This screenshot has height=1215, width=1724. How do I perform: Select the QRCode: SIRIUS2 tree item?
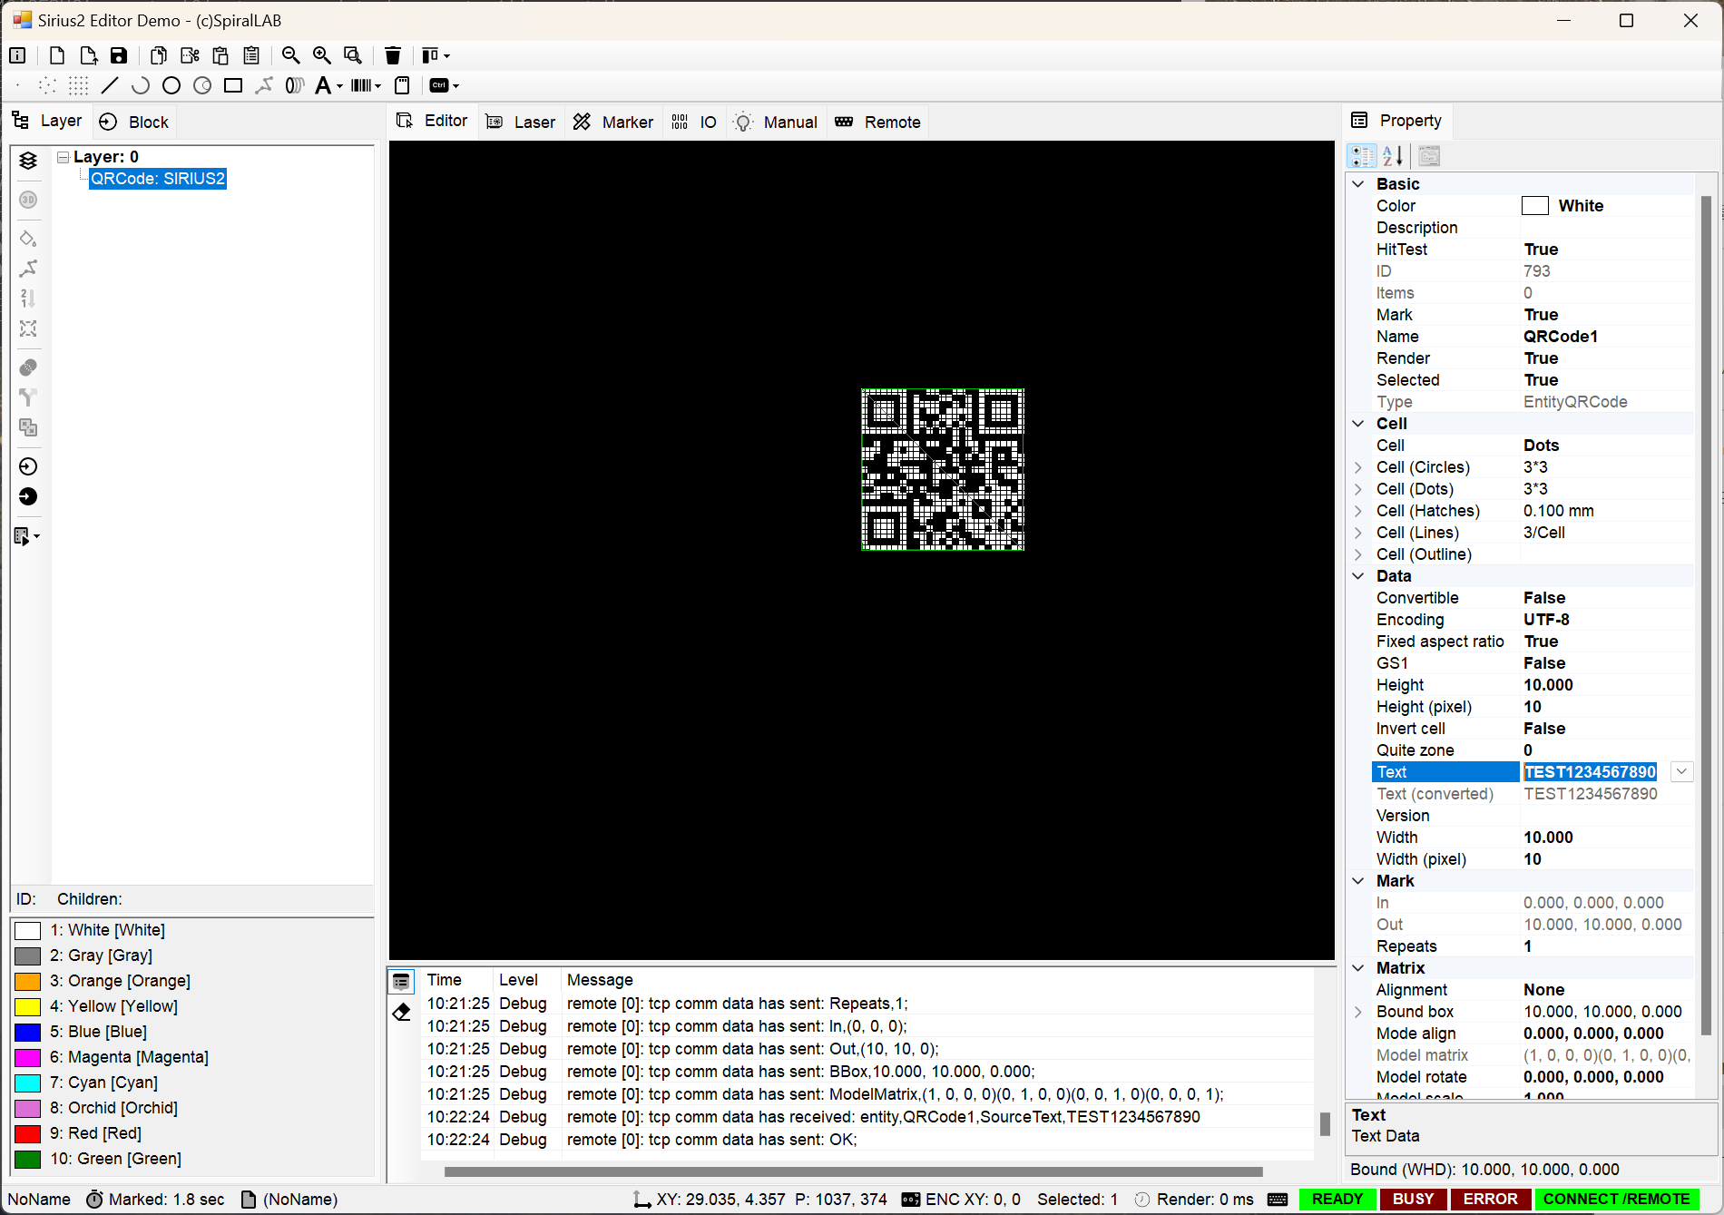click(158, 179)
